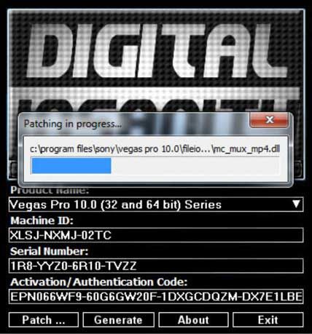
Task: Click the blue filled part of progress bar
Action: click(71, 166)
